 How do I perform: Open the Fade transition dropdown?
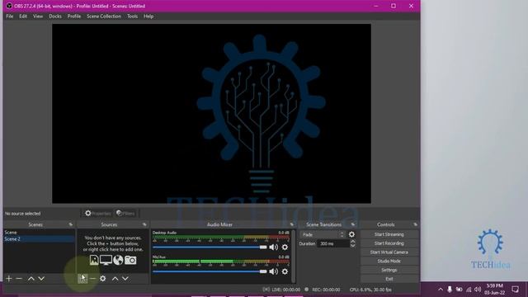(323, 234)
